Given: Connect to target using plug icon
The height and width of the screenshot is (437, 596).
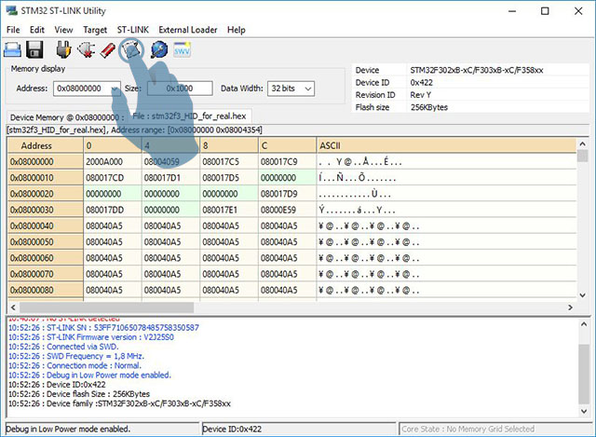Looking at the screenshot, I should [x=63, y=49].
